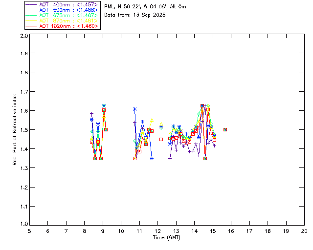The height and width of the screenshot is (250, 313).
Task: Click the x-axis tick label 19
Action: pyautogui.click(x=286, y=231)
